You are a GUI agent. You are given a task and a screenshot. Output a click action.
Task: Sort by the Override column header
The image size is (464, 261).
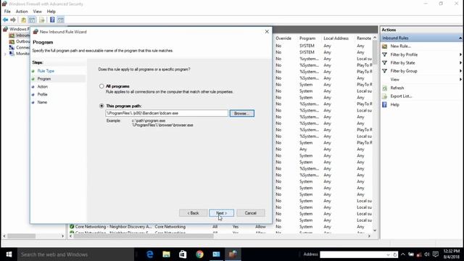pos(283,38)
